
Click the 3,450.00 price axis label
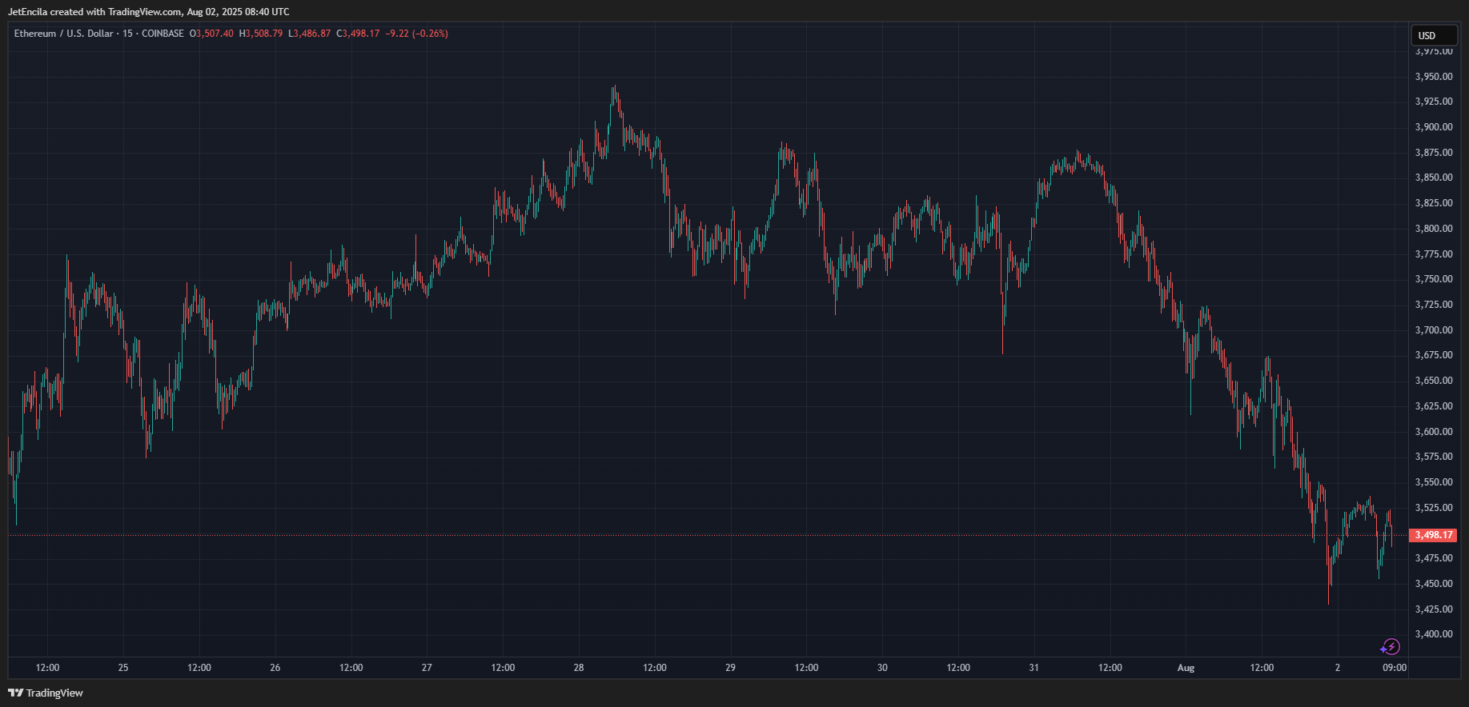tap(1434, 584)
